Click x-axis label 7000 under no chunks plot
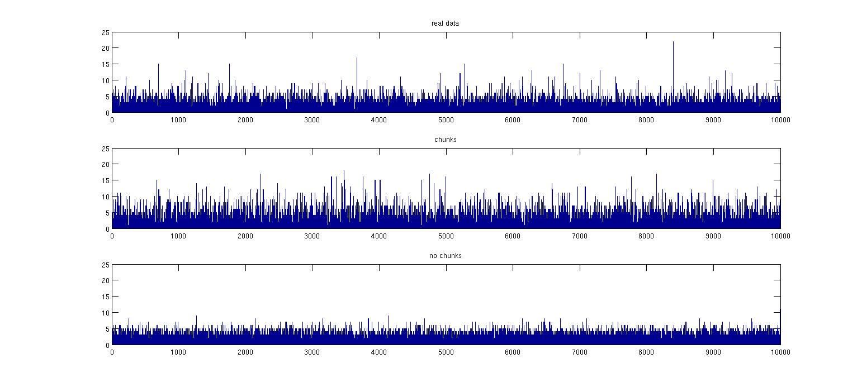Image resolution: width=862 pixels, height=387 pixels. (580, 352)
